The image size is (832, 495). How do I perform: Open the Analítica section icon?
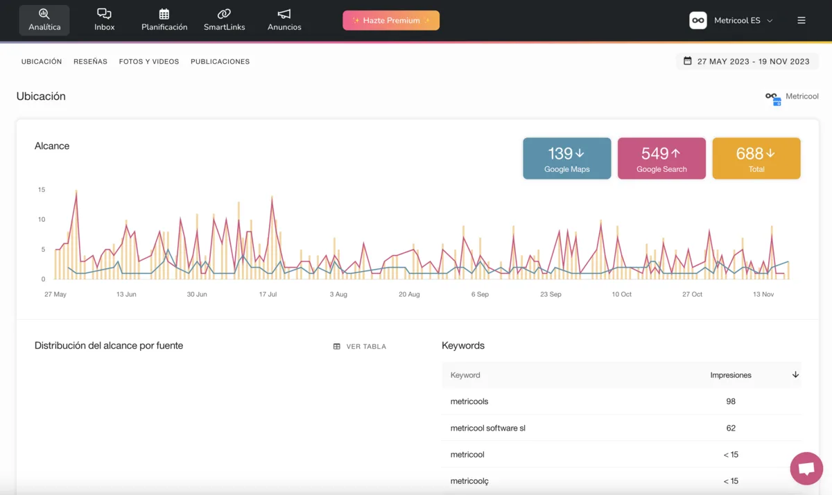pos(44,14)
